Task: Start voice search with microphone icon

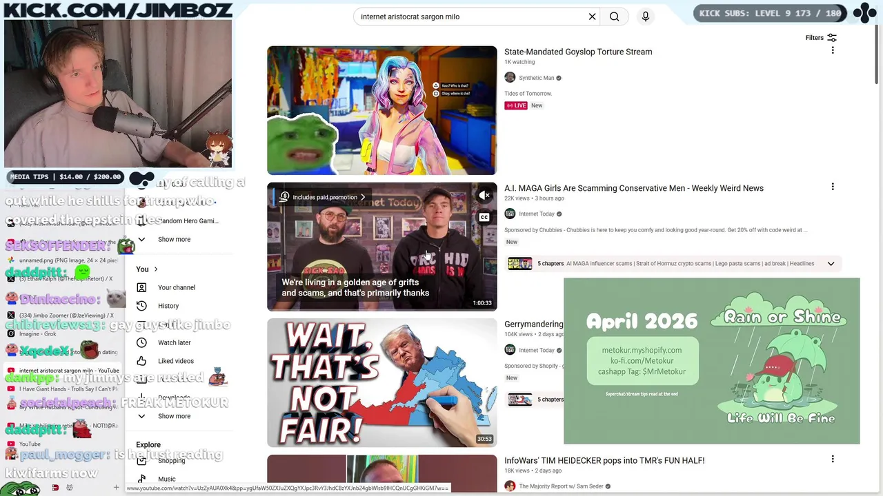Action: [646, 17]
